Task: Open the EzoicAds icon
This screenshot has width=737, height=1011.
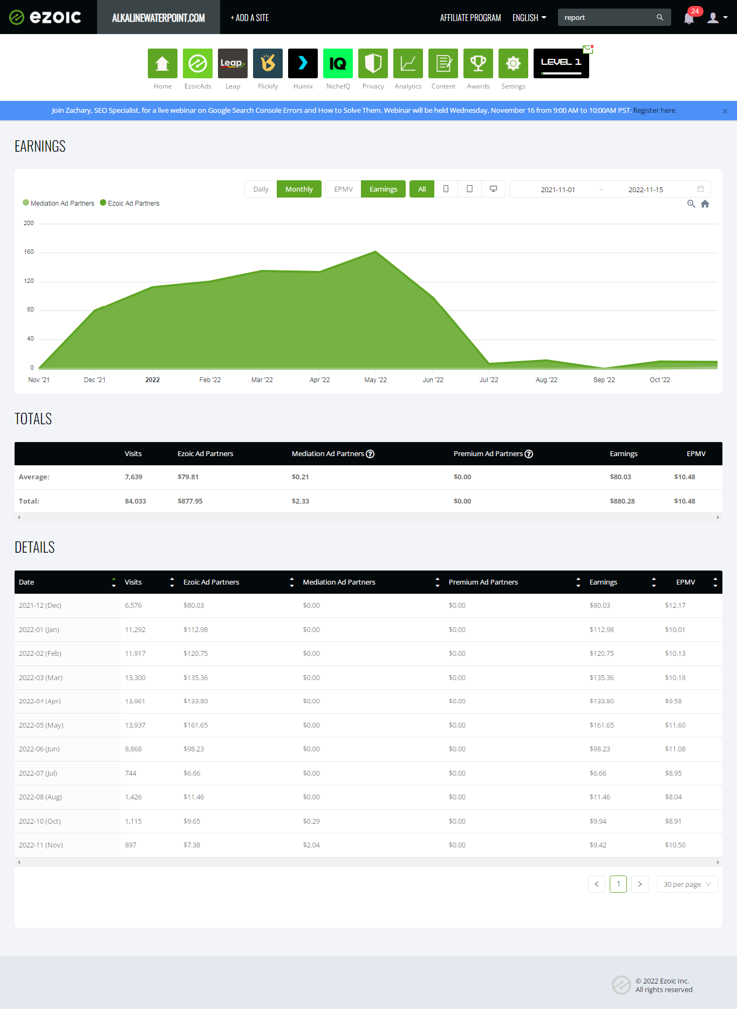Action: tap(197, 63)
